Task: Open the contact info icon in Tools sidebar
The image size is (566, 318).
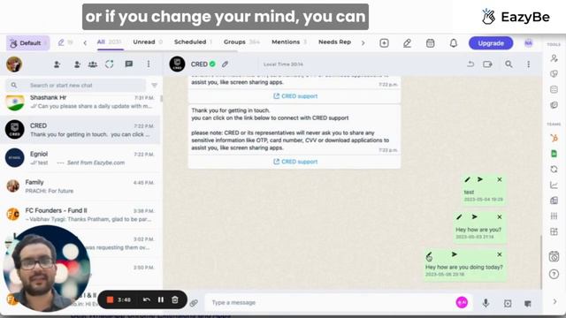Action: click(555, 58)
